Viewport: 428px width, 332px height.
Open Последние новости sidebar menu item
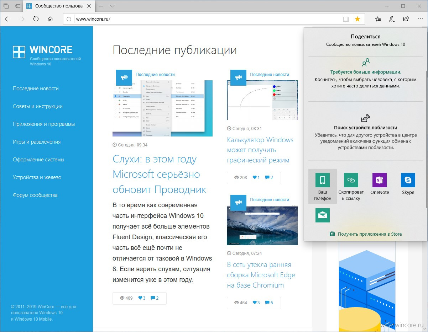click(x=36, y=89)
